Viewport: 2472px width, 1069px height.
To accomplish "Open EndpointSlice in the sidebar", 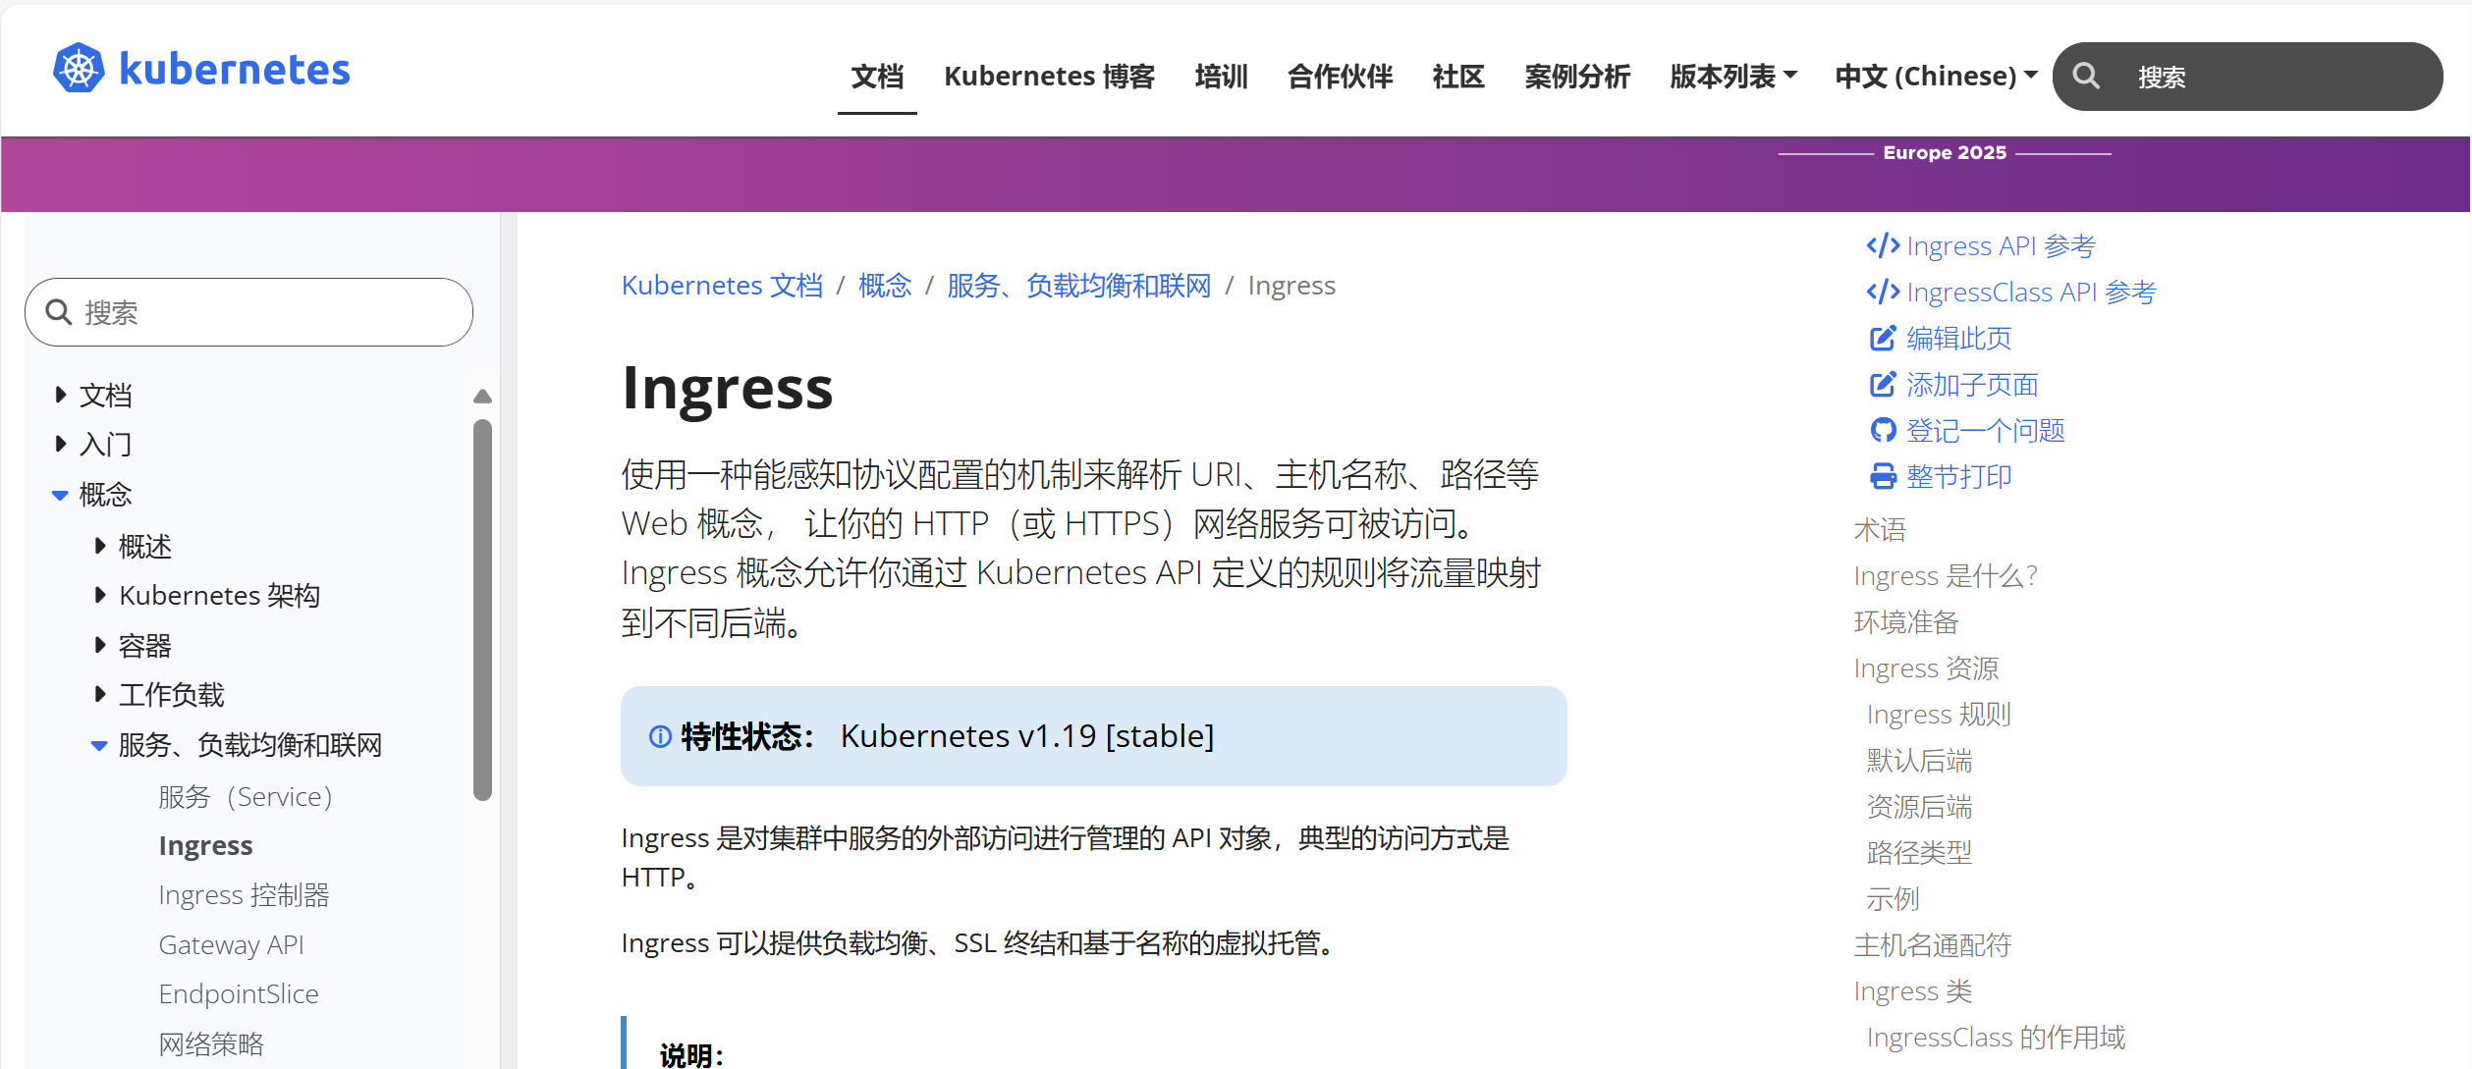I will coord(239,993).
